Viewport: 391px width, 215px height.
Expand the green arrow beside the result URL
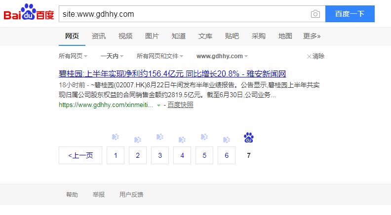[158, 106]
